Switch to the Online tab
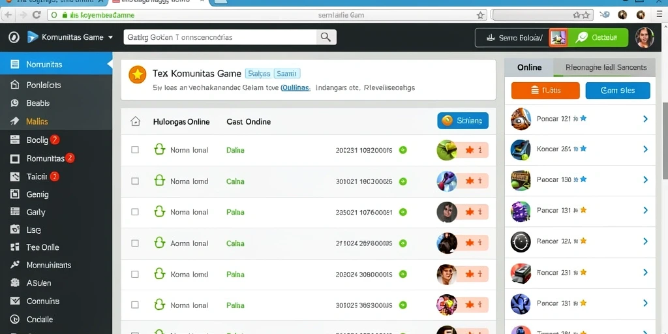The height and width of the screenshot is (334, 668). click(x=529, y=67)
